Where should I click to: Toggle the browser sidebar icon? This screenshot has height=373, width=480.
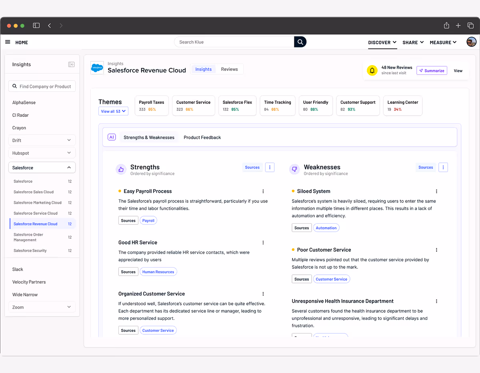pos(36,26)
